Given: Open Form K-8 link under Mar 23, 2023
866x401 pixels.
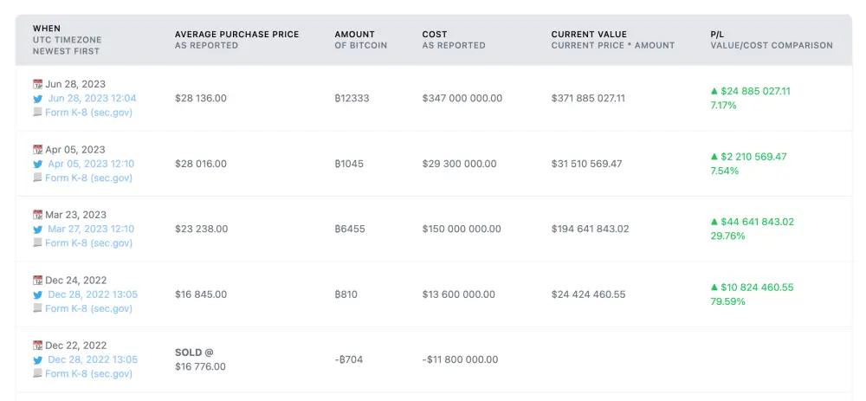Looking at the screenshot, I should (88, 243).
